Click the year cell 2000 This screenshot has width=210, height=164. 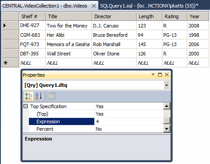click(x=198, y=54)
